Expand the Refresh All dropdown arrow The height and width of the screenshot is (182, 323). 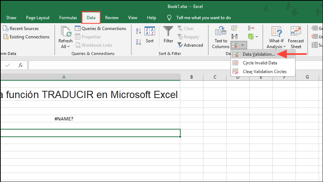coord(69,47)
